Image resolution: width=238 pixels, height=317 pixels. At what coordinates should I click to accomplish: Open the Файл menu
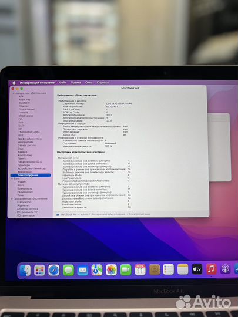coord(62,83)
